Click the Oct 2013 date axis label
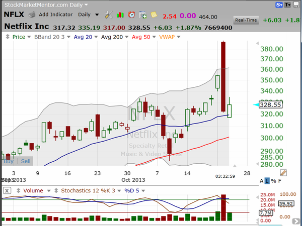 133,180
